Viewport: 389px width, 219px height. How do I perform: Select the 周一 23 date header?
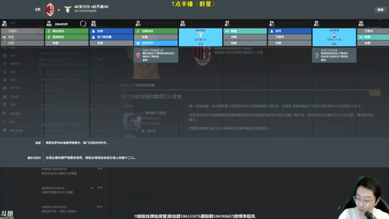coord(227,23)
